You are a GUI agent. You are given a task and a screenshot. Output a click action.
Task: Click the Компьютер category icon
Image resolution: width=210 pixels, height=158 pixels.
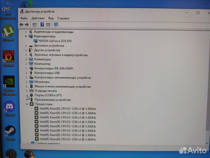tap(31, 64)
